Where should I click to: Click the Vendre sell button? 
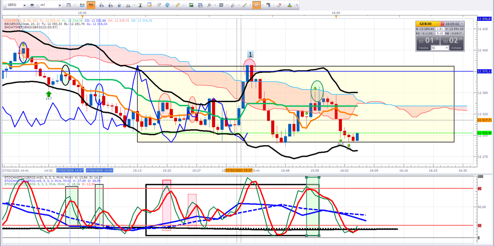click(x=423, y=48)
